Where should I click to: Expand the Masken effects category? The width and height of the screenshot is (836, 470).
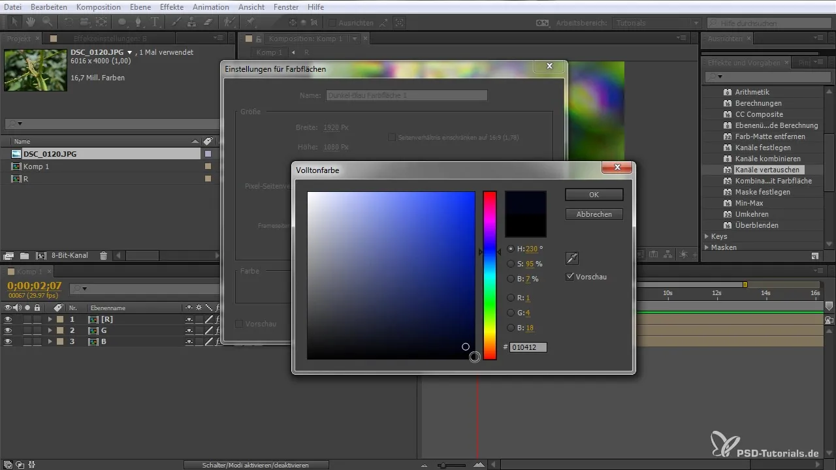click(707, 247)
